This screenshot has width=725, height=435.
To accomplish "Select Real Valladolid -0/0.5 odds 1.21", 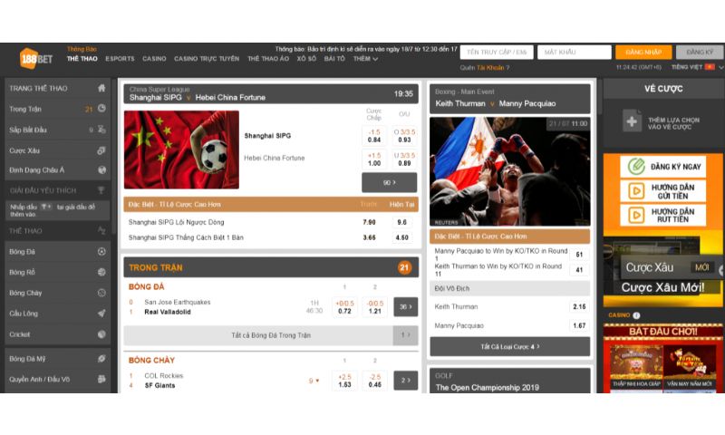I will (375, 307).
